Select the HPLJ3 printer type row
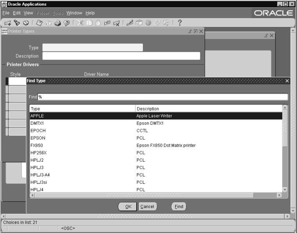Image resolution: width=297 pixels, height=233 pixels. click(x=156, y=168)
